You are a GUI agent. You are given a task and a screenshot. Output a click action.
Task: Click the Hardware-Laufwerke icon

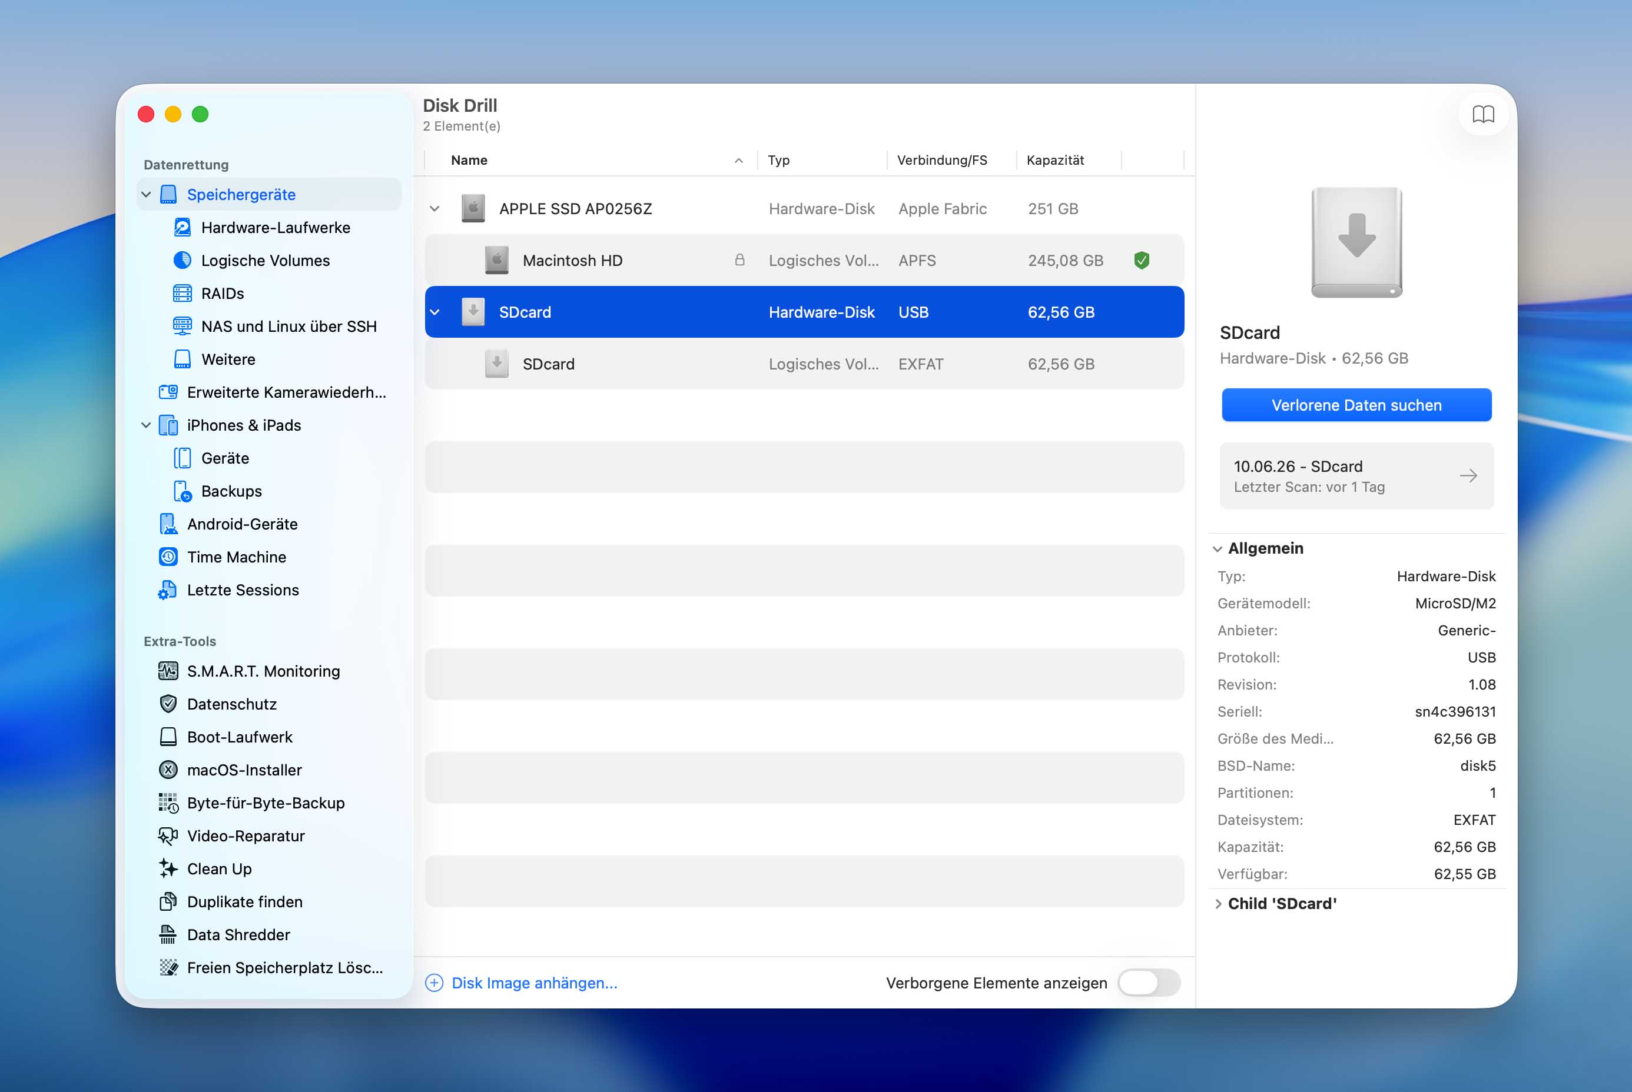tap(183, 227)
